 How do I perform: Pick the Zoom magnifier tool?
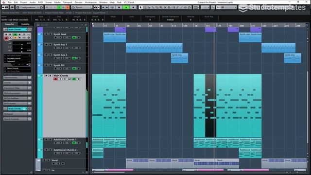pos(161,7)
